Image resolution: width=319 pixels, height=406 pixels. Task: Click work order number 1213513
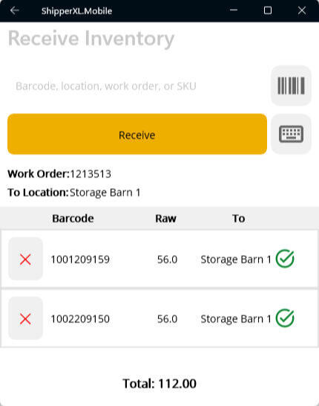pos(91,174)
